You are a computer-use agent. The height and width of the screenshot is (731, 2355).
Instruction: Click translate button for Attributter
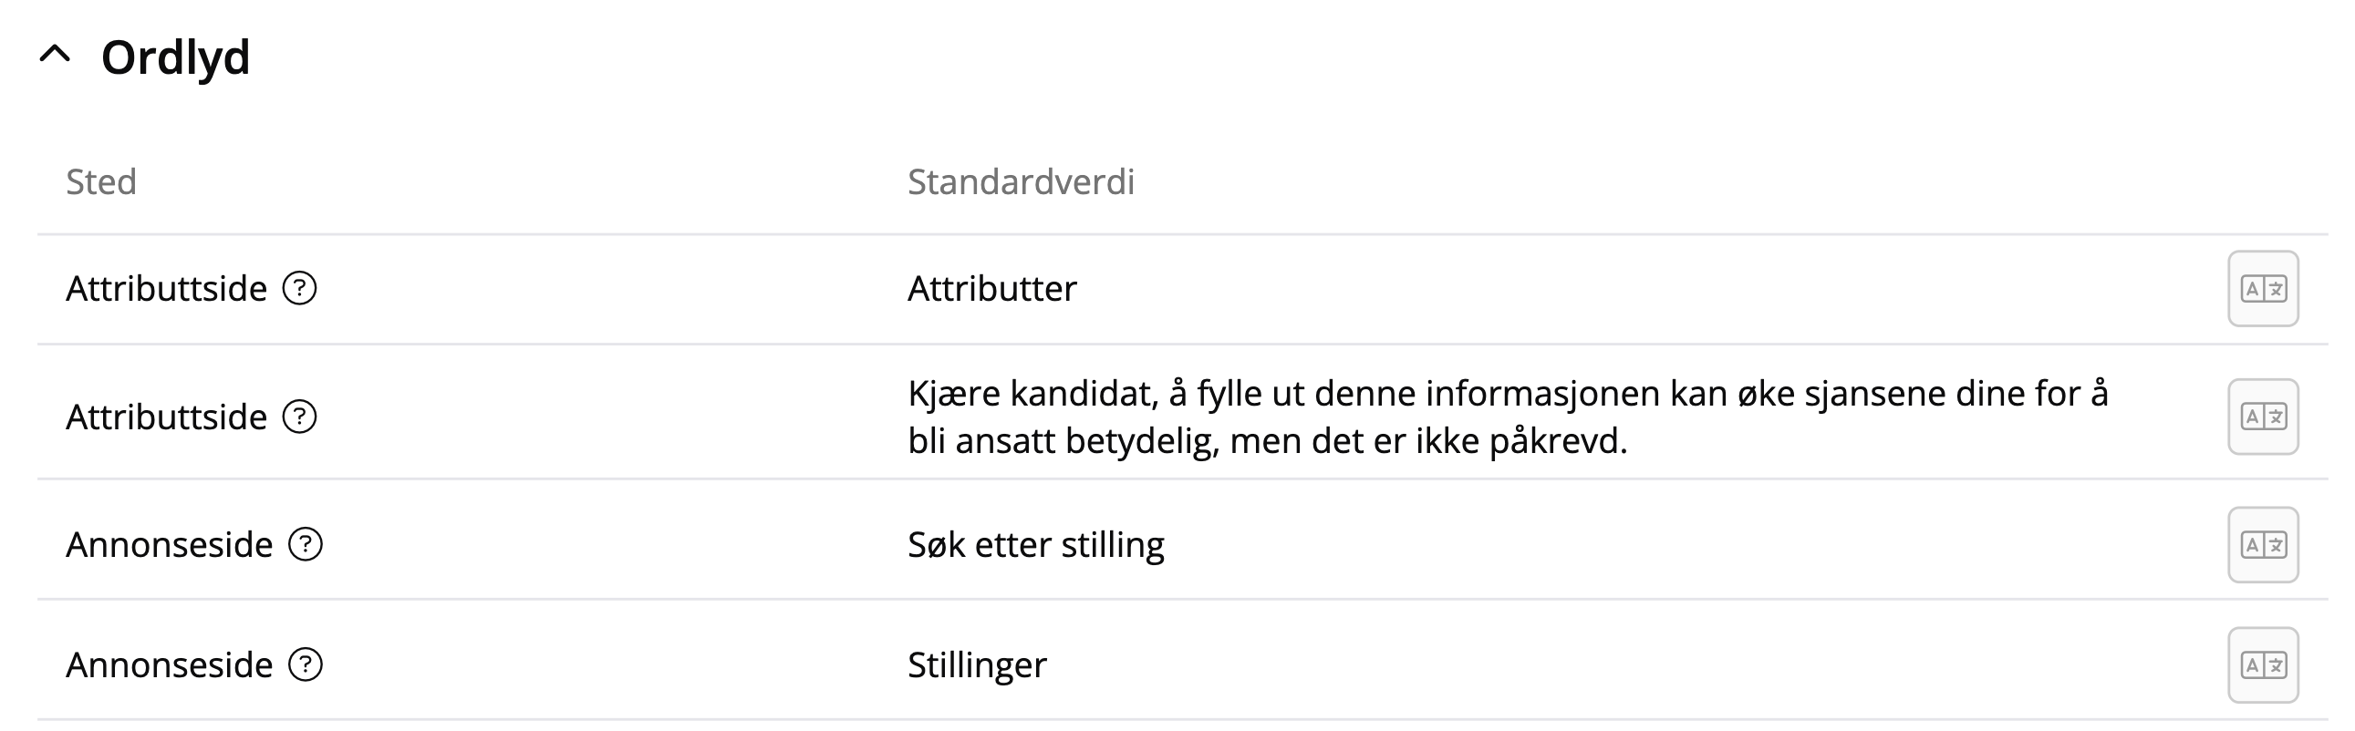pyautogui.click(x=2263, y=289)
